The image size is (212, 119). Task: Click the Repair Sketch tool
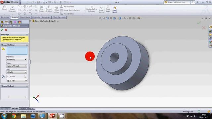point(101,10)
